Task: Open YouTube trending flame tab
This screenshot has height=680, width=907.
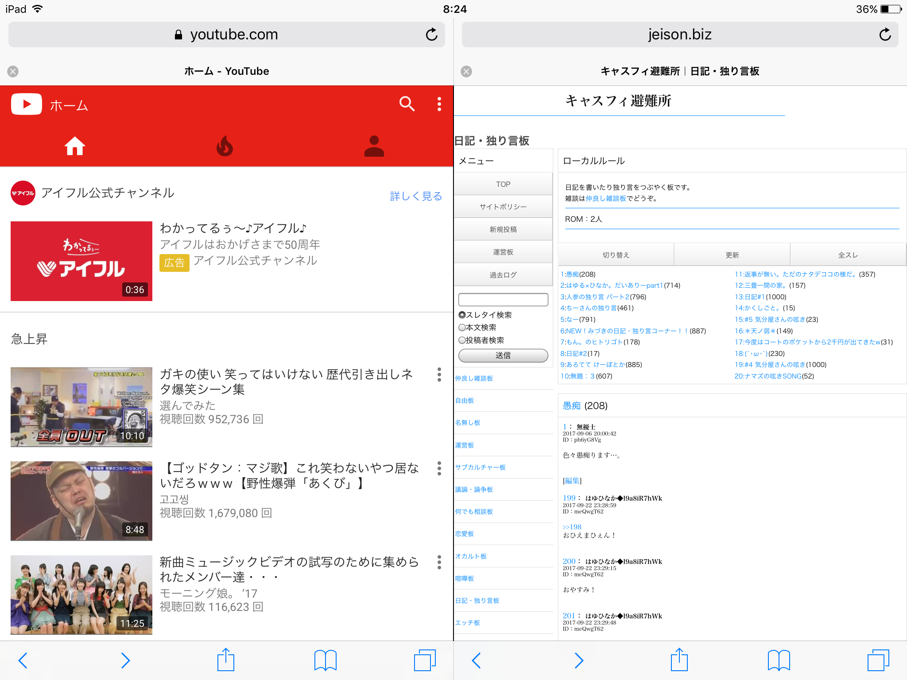Action: click(225, 146)
